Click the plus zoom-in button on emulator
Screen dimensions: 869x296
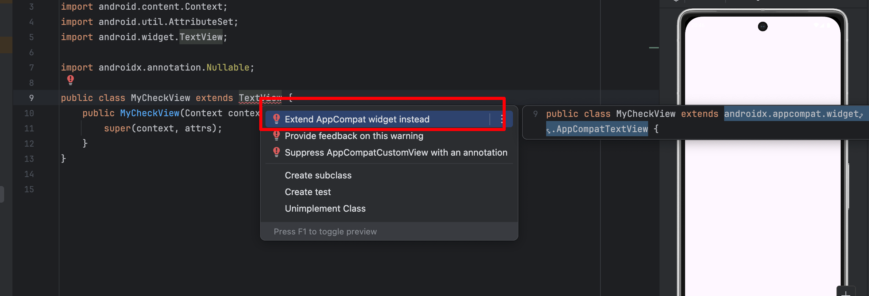click(845, 293)
